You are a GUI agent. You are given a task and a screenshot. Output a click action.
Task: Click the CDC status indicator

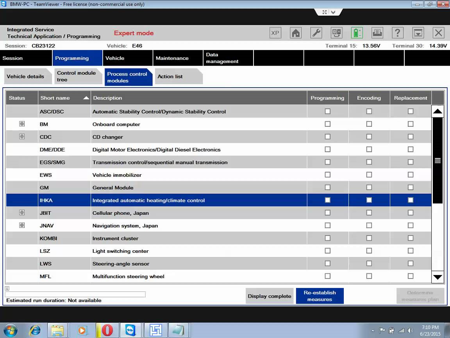22,137
